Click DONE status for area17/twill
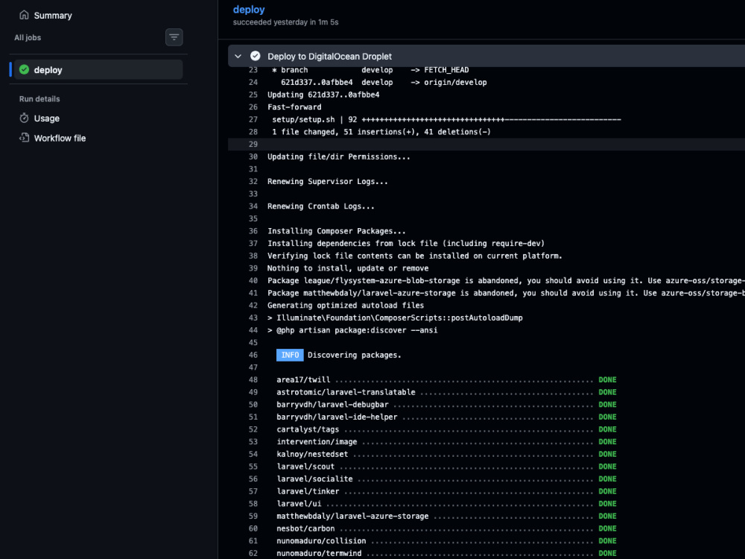 [607, 380]
